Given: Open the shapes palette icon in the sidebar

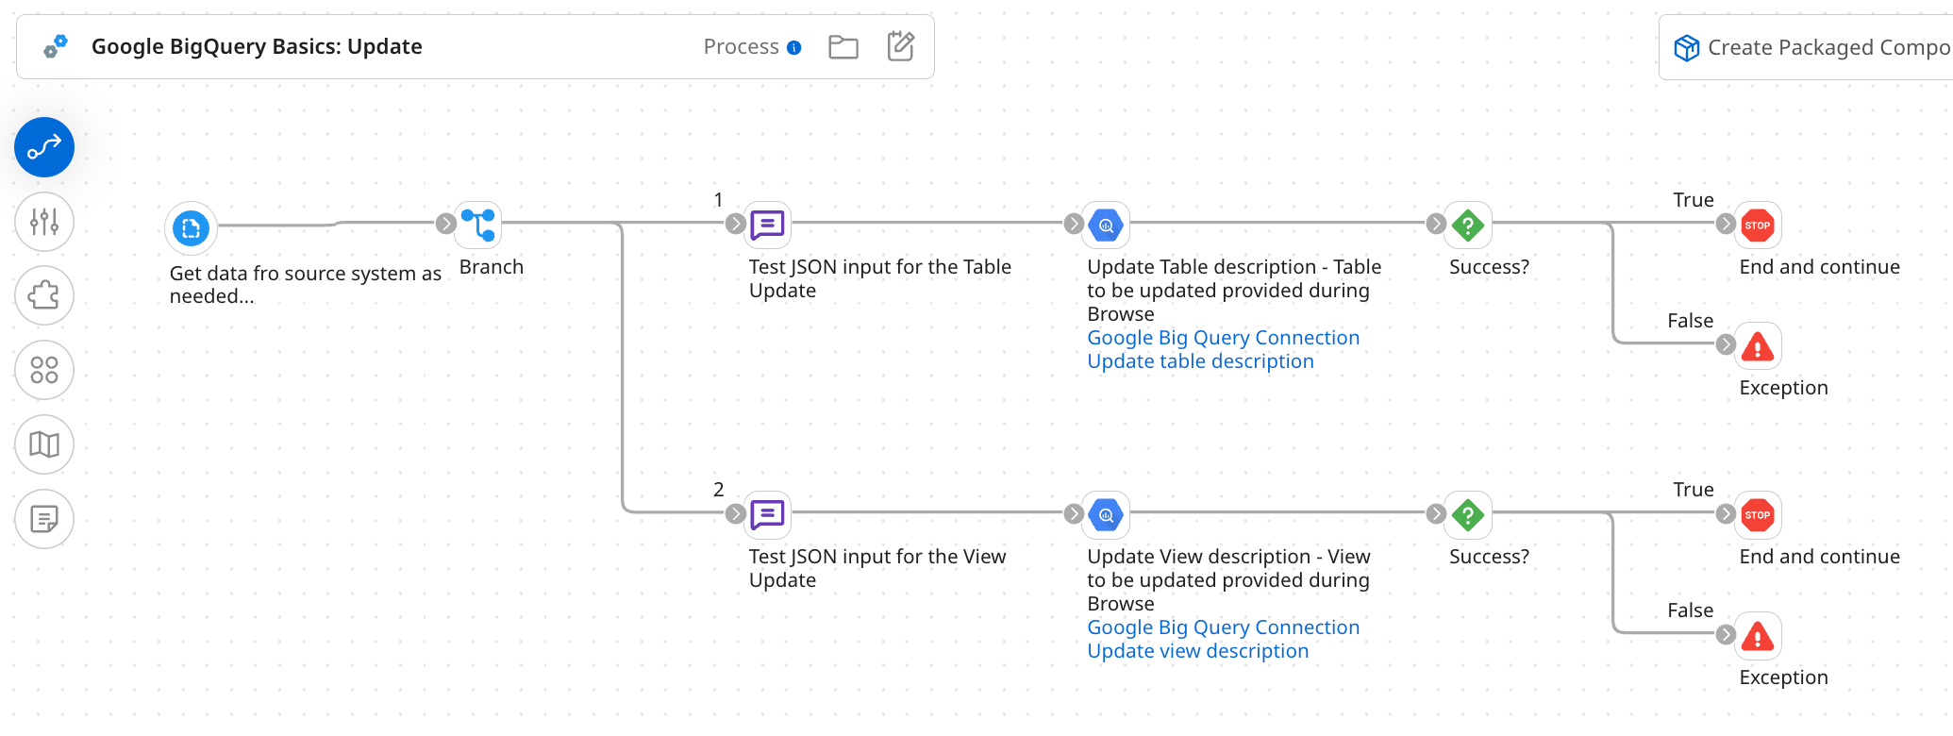Looking at the screenshot, I should pos(43,370).
